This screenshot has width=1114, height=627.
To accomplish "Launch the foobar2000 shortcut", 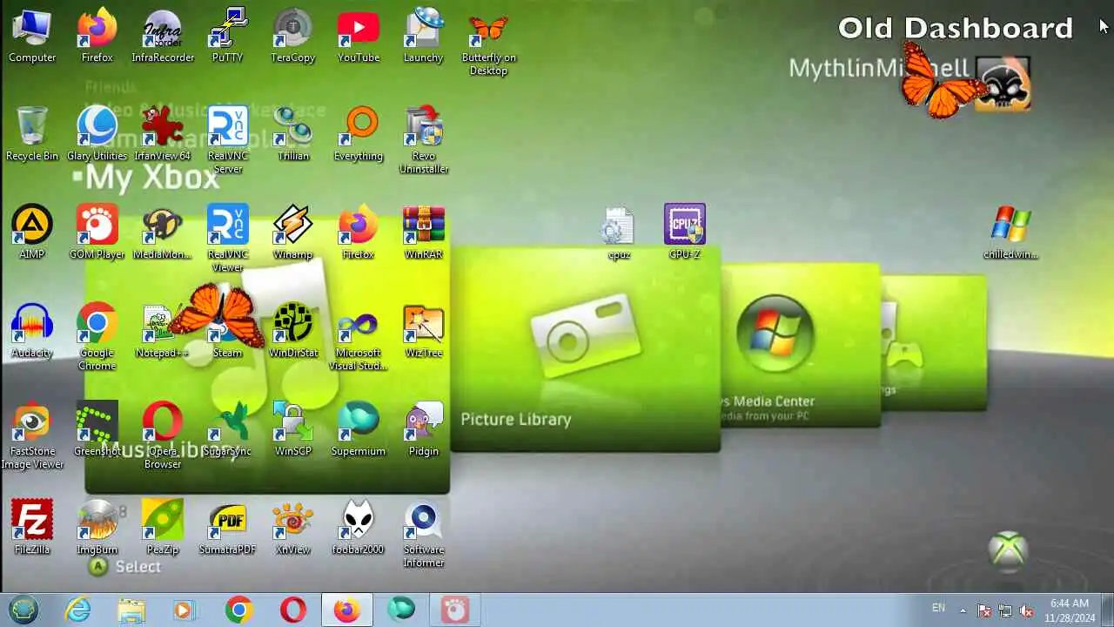I will tap(359, 528).
